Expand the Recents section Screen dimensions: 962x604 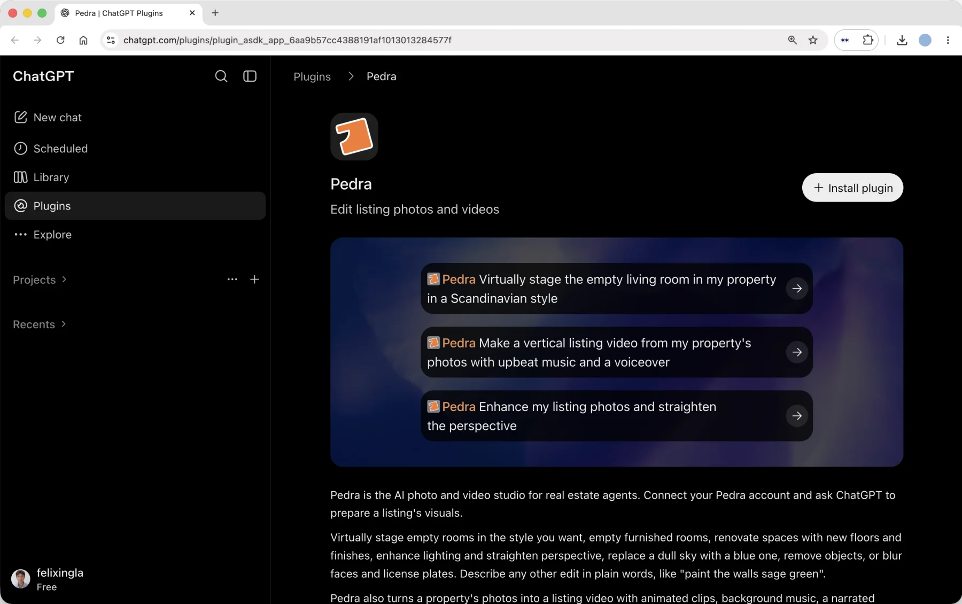click(x=40, y=324)
